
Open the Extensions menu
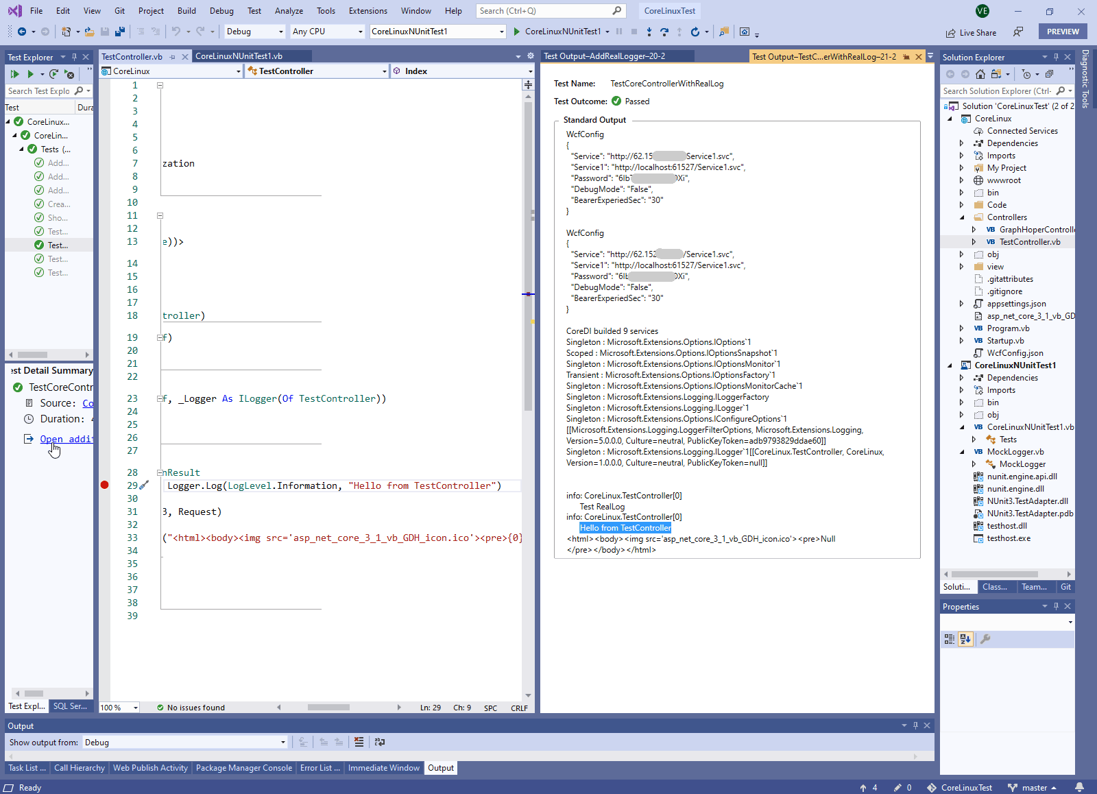pos(368,11)
